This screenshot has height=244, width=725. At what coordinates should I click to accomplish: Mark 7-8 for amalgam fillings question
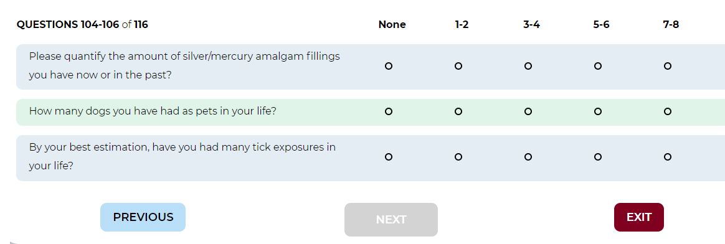pyautogui.click(x=668, y=66)
